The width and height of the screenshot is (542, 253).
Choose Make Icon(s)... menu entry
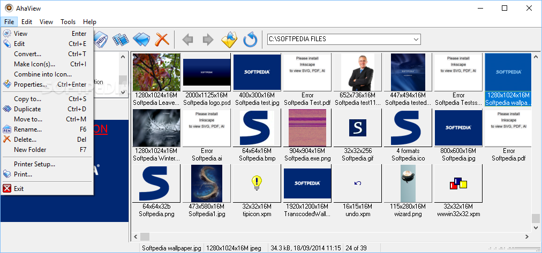click(47, 64)
